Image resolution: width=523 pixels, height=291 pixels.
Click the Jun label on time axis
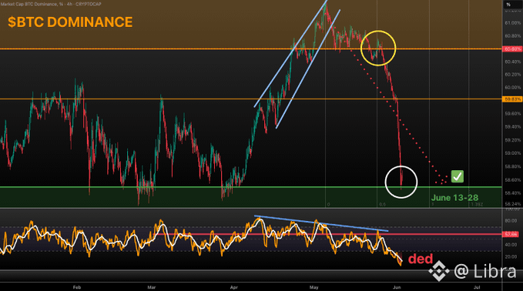[397, 287]
